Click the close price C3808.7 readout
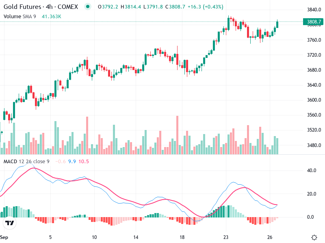This screenshot has height=243, width=325. 166,7
